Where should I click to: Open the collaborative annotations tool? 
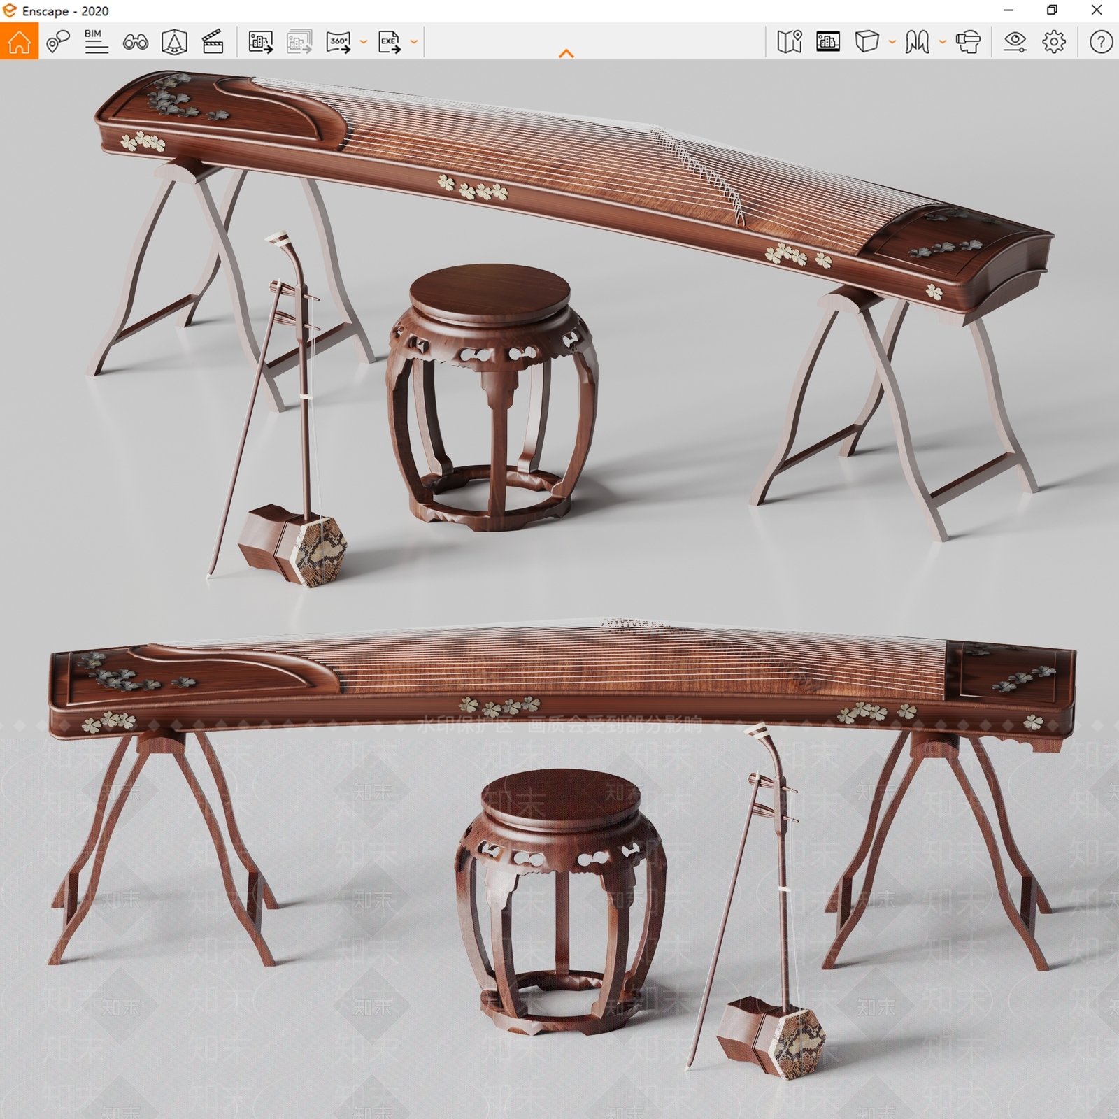(58, 42)
